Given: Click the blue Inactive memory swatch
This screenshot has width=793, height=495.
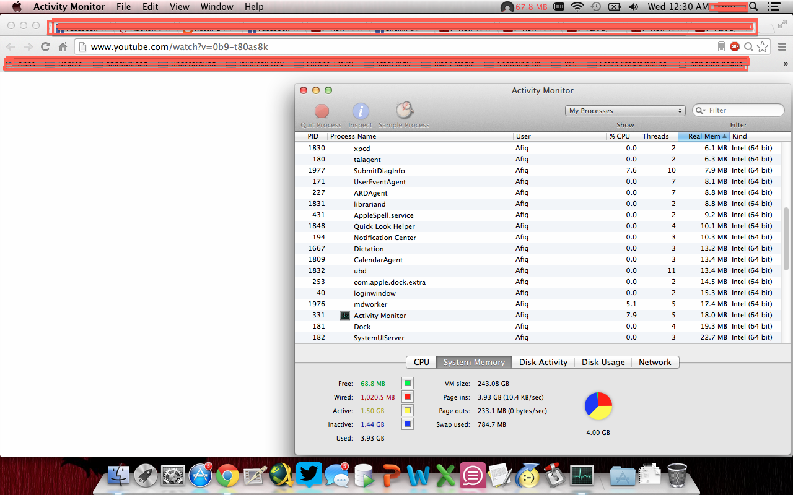Looking at the screenshot, I should [407, 424].
